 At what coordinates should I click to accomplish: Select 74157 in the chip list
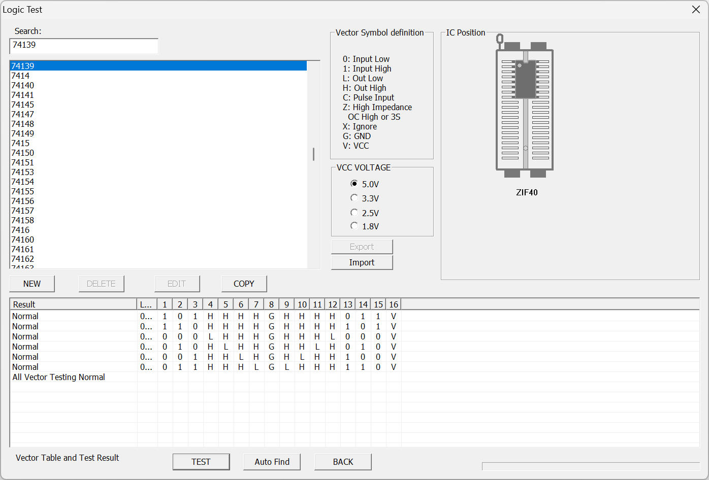click(158, 211)
